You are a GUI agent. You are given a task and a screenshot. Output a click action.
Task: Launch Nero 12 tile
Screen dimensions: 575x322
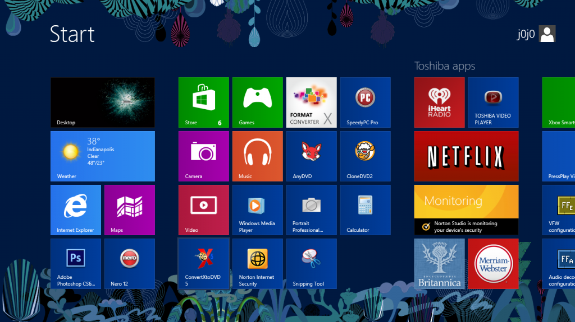click(x=130, y=263)
